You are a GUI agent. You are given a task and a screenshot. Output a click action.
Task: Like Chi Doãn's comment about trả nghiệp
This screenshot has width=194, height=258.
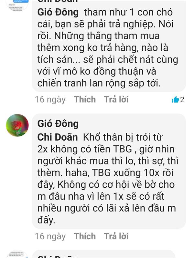(x=85, y=99)
